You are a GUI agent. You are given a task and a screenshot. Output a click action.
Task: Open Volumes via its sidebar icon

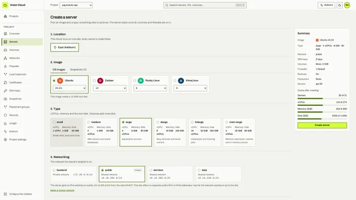[x=5, y=50]
